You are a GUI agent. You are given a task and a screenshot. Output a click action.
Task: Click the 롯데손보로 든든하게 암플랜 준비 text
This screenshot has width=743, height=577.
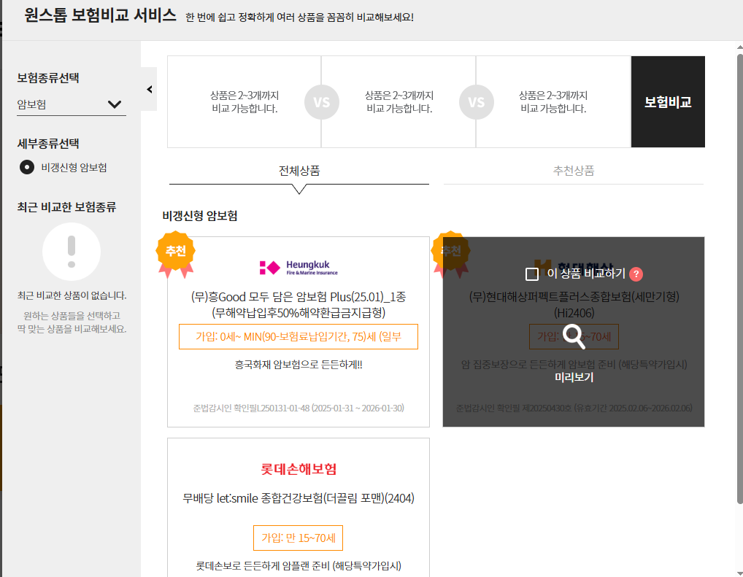[x=299, y=565]
